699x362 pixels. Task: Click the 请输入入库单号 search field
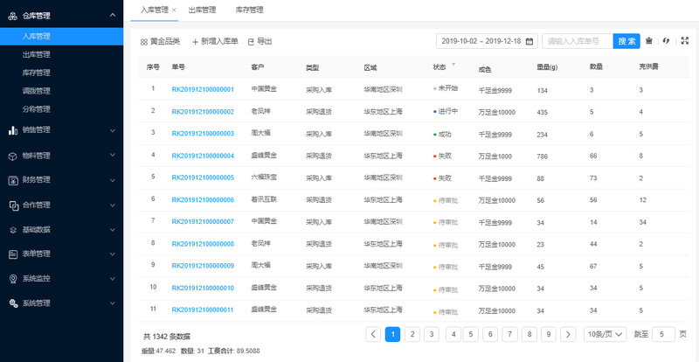tap(578, 41)
